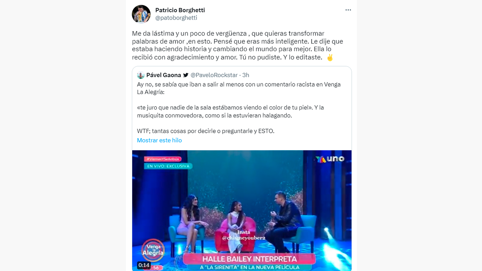The height and width of the screenshot is (271, 482).
Task: Open the 3h timestamp link
Action: click(246, 75)
